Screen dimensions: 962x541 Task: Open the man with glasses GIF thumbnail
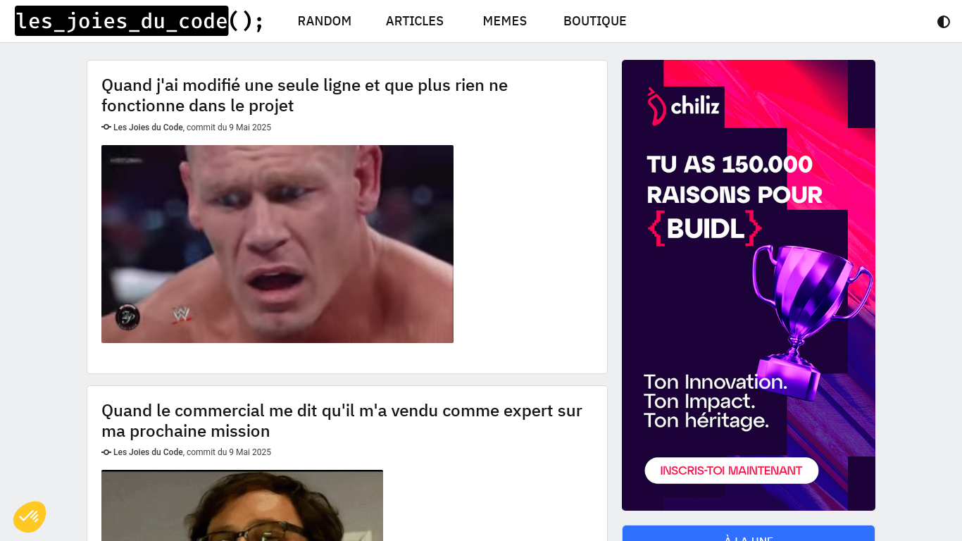click(242, 505)
